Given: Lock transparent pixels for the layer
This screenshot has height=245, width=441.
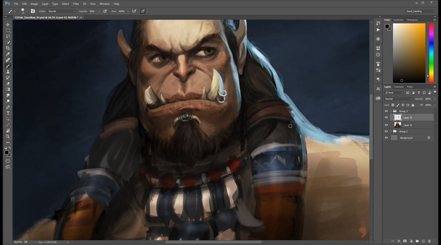Looking at the screenshot, I should (x=392, y=105).
